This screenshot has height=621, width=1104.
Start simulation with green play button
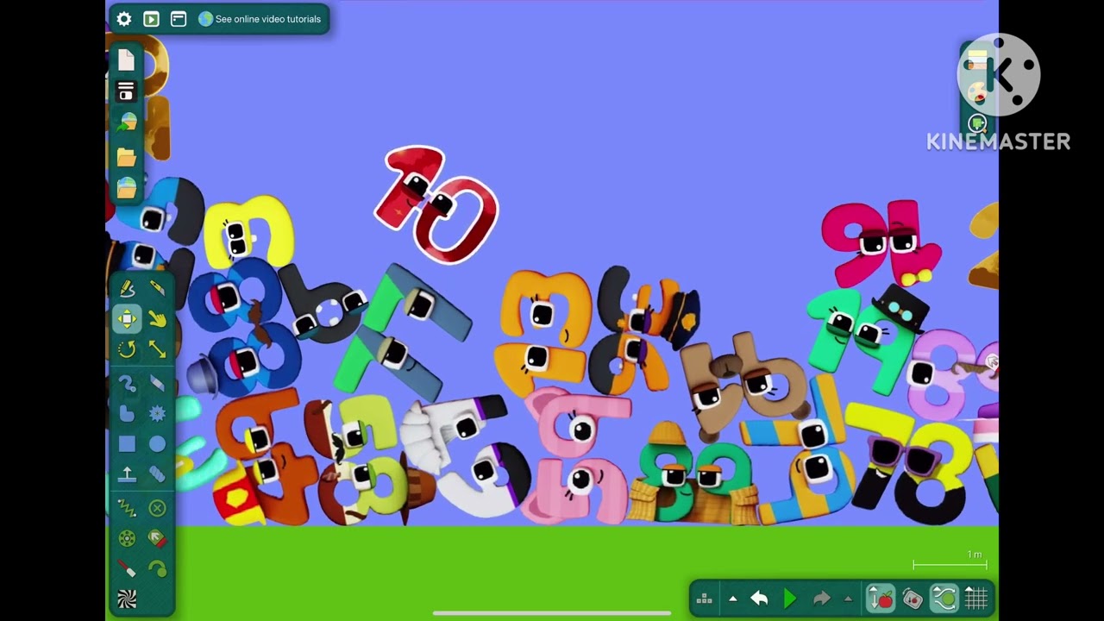click(x=790, y=599)
